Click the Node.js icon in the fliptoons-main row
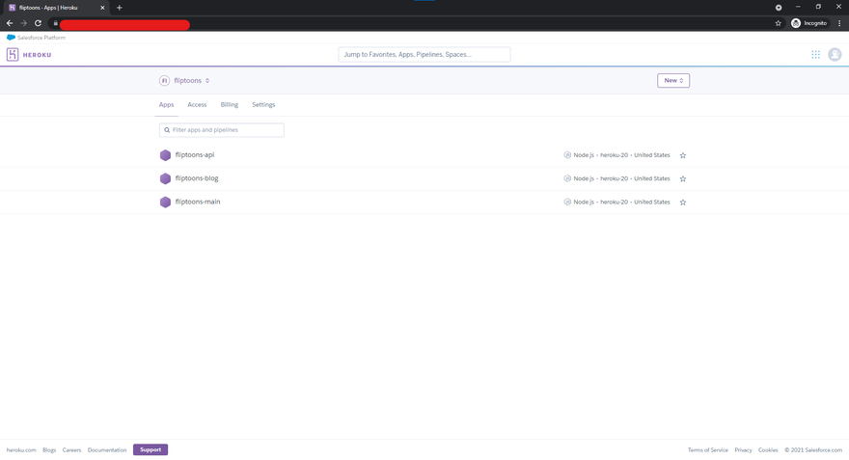This screenshot has width=849, height=460. (x=567, y=202)
